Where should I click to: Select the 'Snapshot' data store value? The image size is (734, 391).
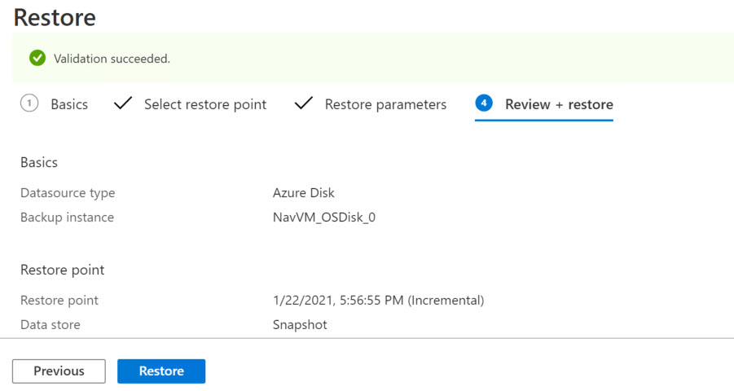pos(300,324)
